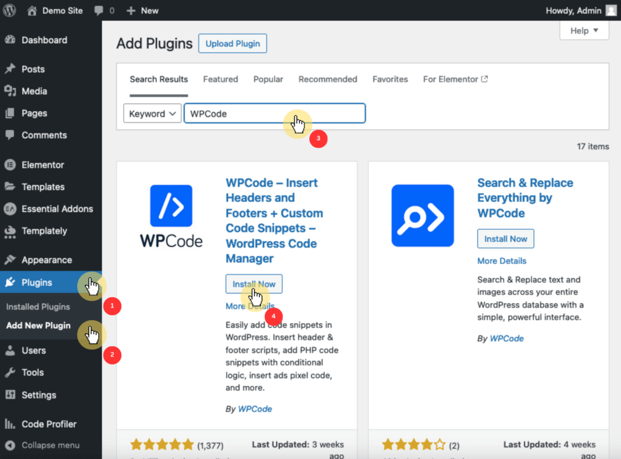Image resolution: width=621 pixels, height=459 pixels.
Task: Click the Media icon in sidebar
Action: tap(10, 91)
